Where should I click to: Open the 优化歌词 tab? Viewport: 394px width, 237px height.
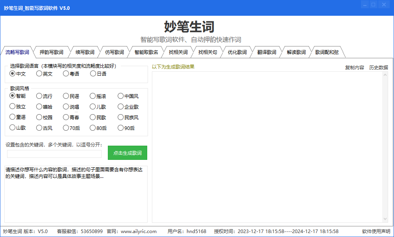(237, 52)
